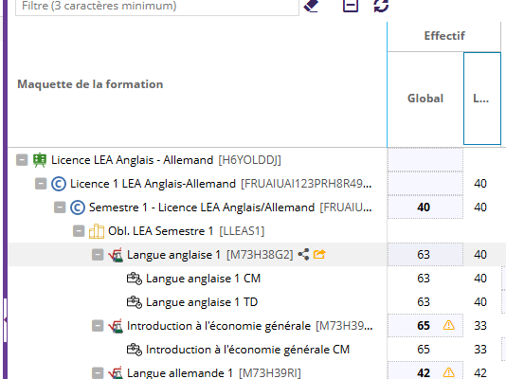Click the warning triangle beside 65
This screenshot has width=506, height=379.
pyautogui.click(x=448, y=325)
